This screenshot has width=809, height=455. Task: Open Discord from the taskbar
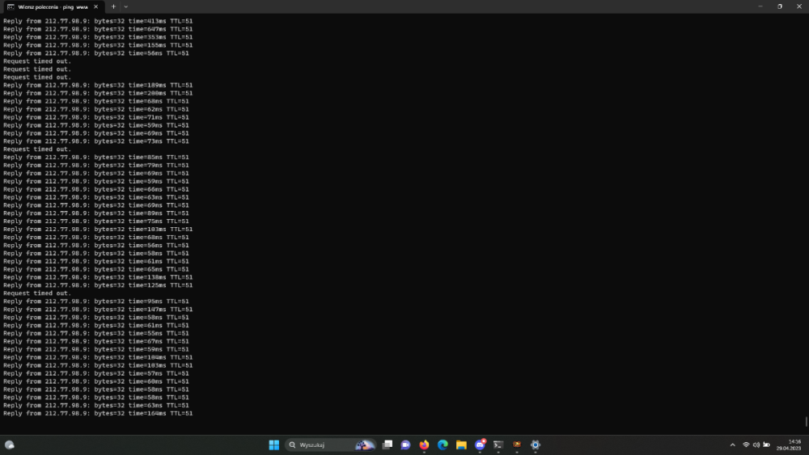480,444
